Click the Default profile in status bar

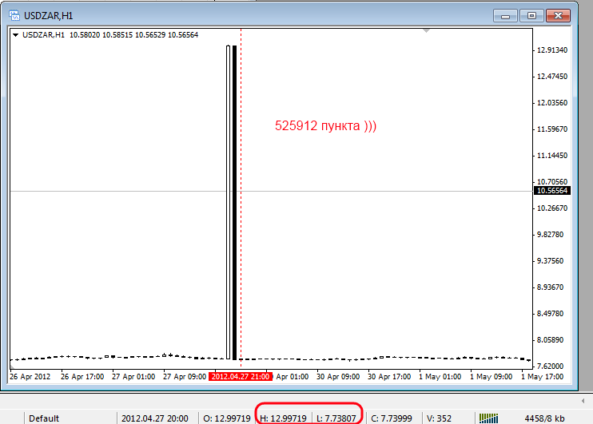44,418
